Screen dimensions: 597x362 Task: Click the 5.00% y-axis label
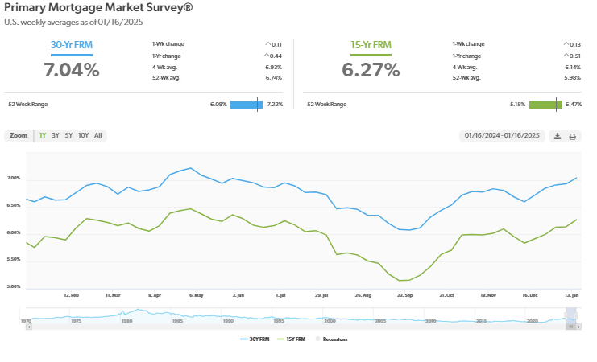click(14, 286)
